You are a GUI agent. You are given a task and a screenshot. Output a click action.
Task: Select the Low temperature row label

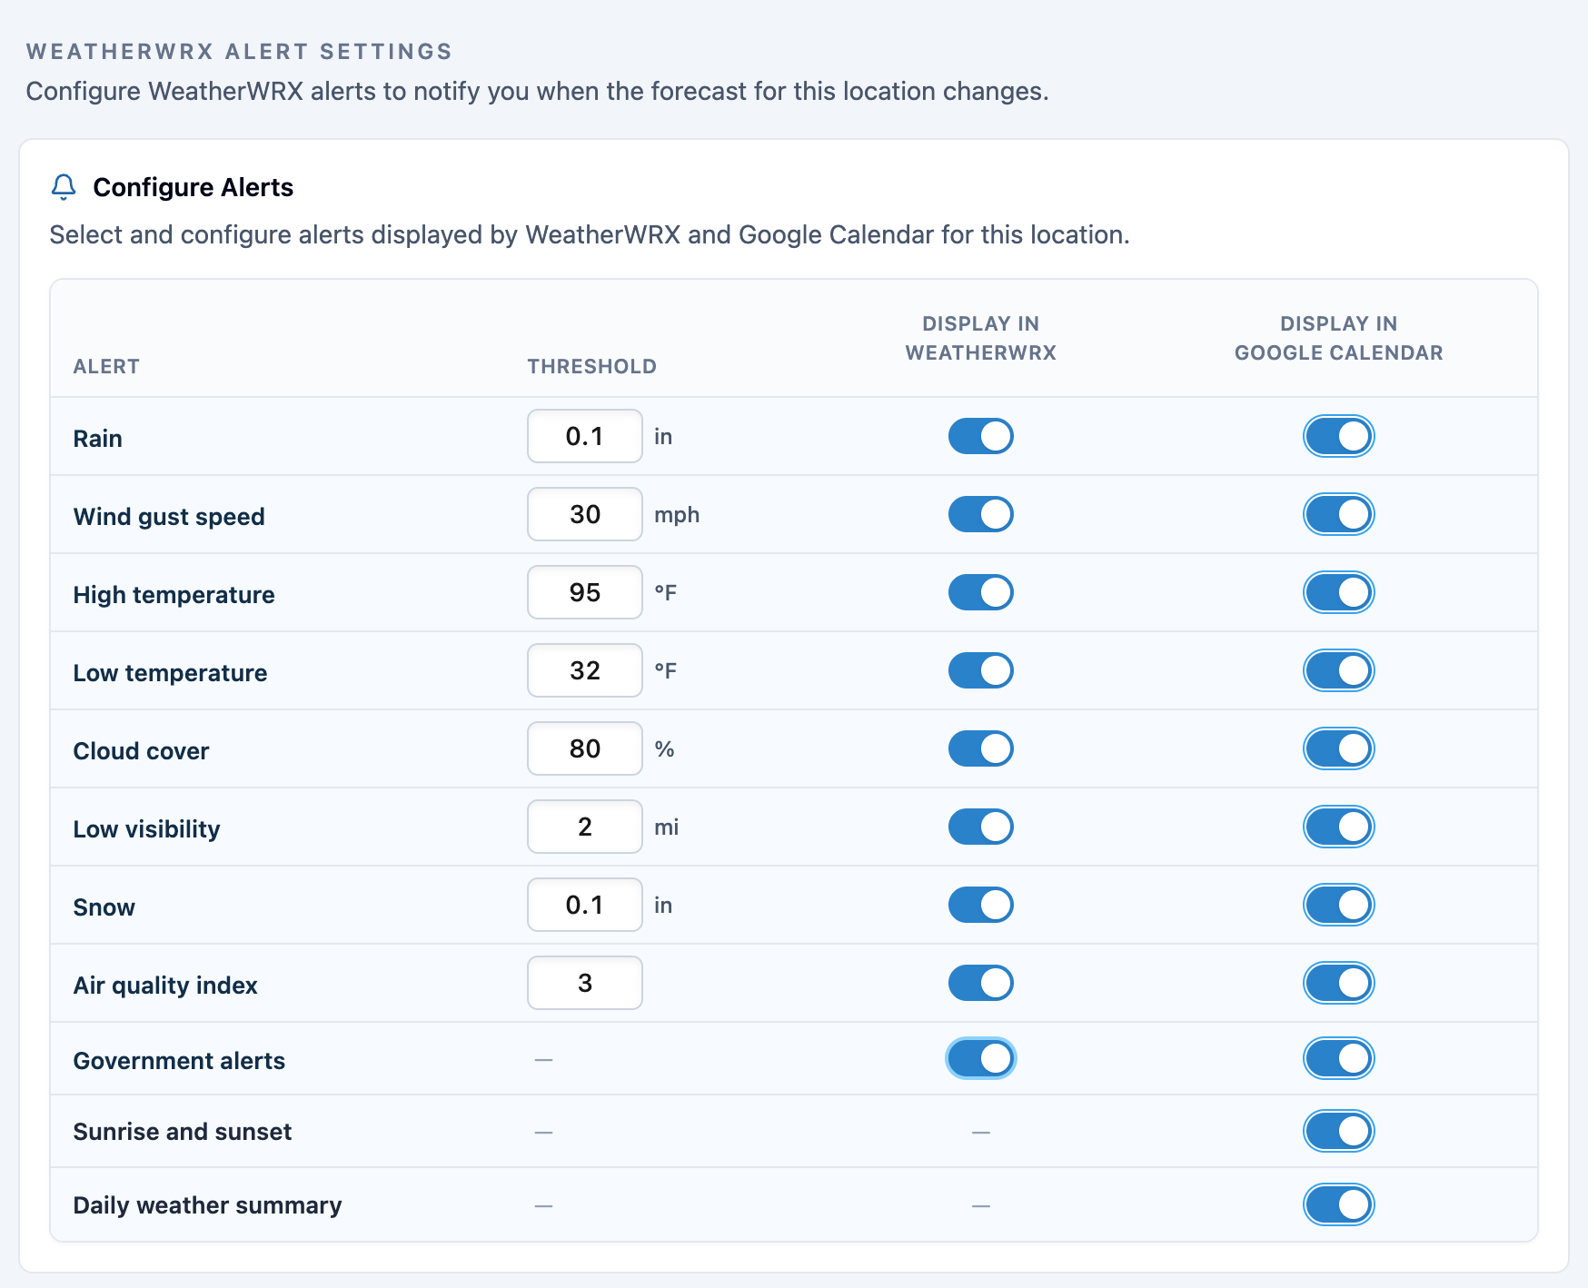tap(170, 673)
